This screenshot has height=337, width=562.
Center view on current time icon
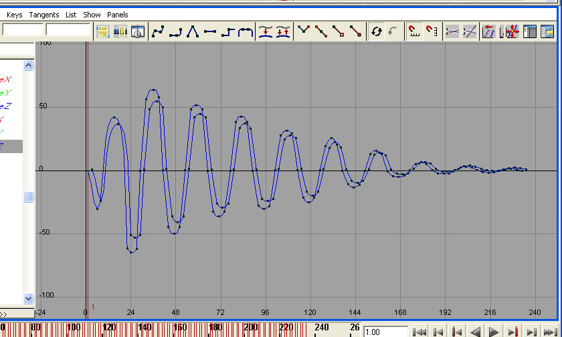138,31
